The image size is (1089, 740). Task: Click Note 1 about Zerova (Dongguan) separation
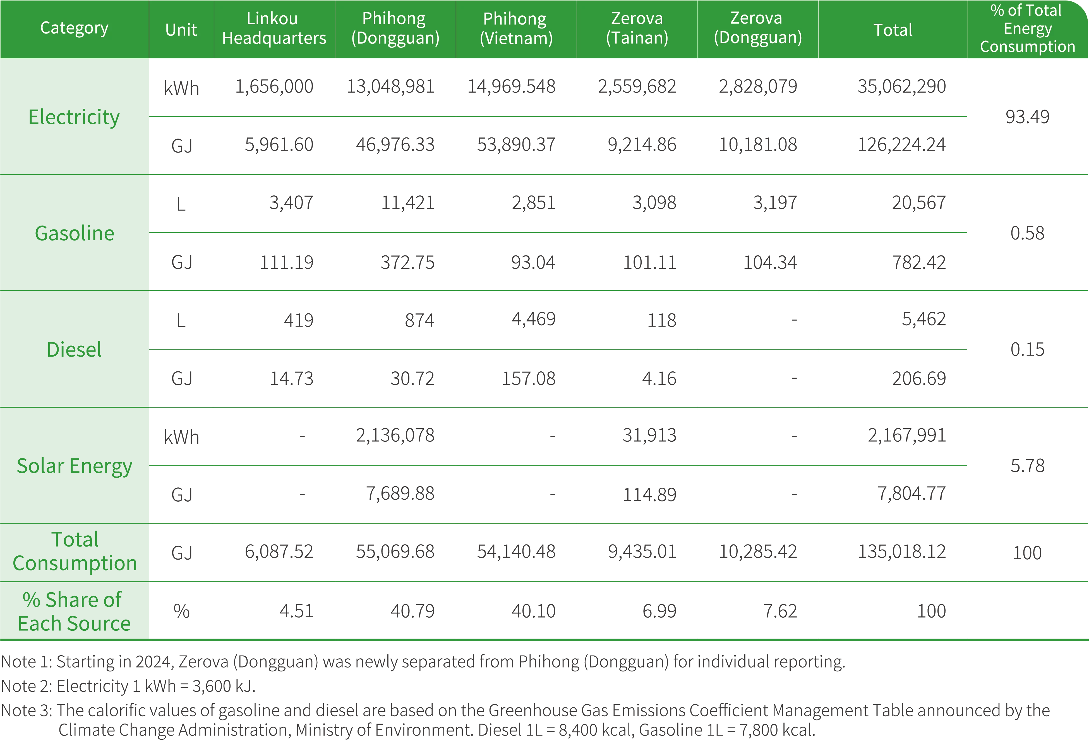(424, 662)
